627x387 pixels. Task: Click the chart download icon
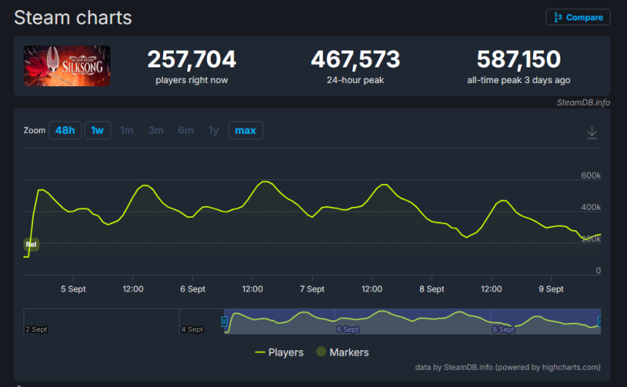click(x=593, y=132)
